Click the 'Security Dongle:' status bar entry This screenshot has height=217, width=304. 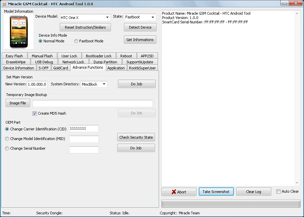pos(49,213)
